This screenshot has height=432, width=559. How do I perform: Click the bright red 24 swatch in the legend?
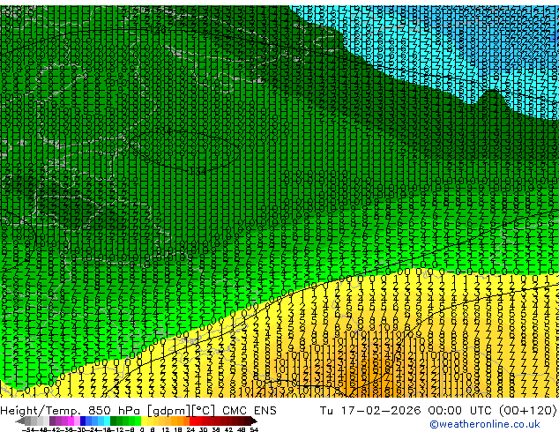[x=192, y=421]
